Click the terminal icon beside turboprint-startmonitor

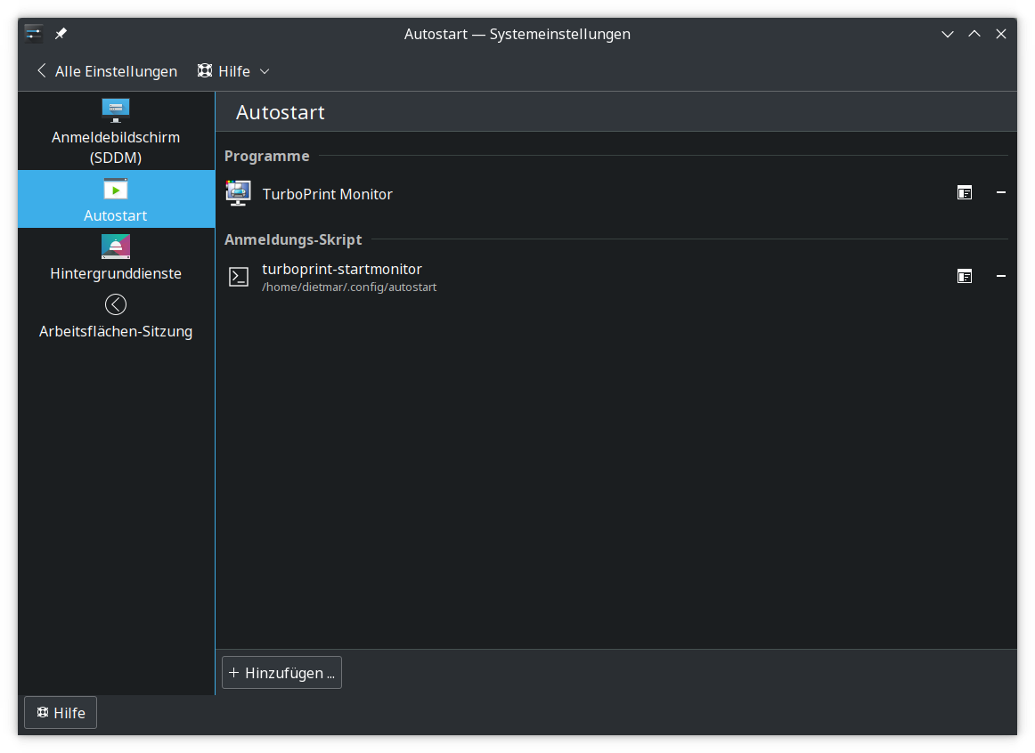pos(238,276)
